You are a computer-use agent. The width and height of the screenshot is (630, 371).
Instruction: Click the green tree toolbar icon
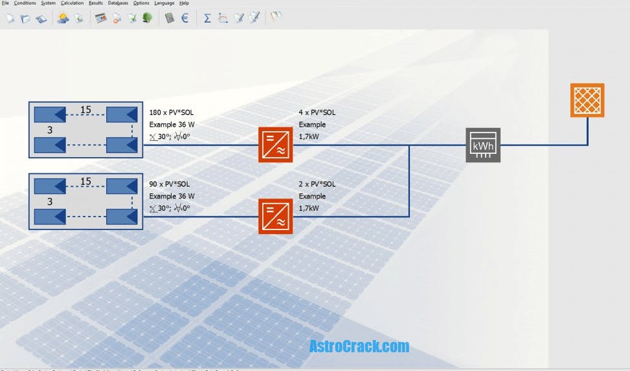pyautogui.click(x=147, y=18)
